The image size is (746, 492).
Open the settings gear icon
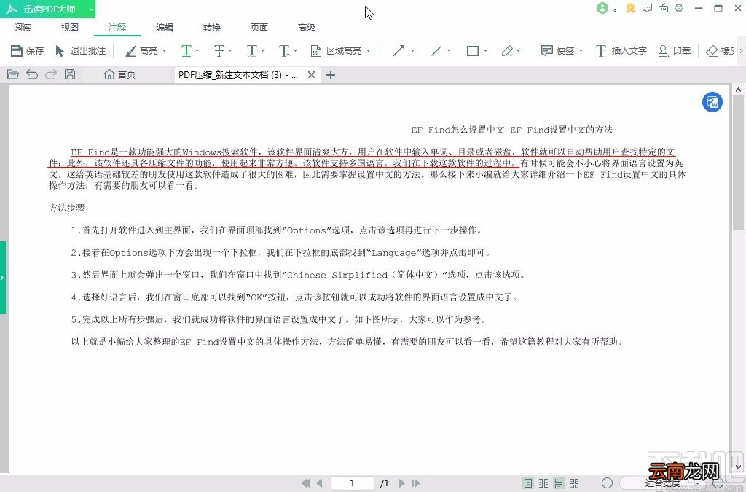click(680, 8)
